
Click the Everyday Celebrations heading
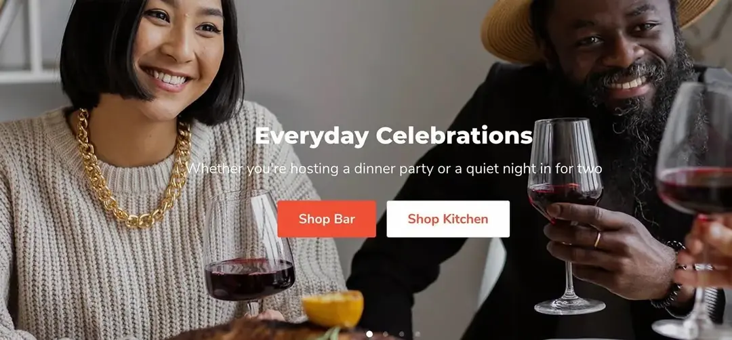[x=394, y=136]
